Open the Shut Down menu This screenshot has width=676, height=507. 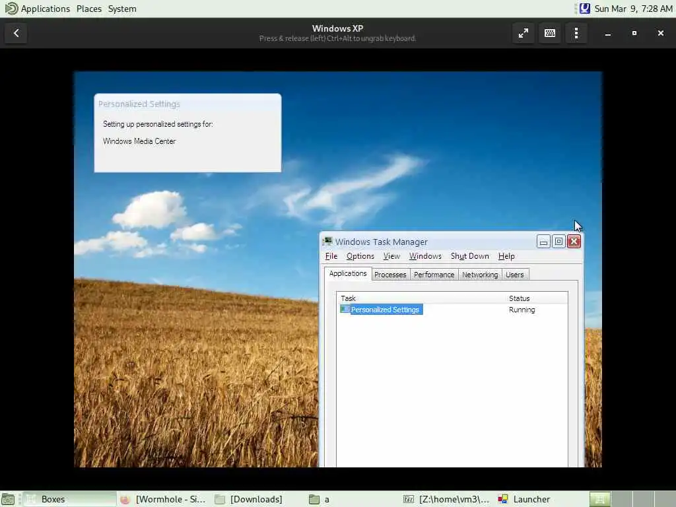[469, 256]
